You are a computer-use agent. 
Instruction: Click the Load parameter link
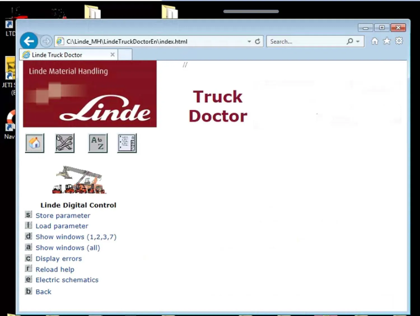(62, 226)
